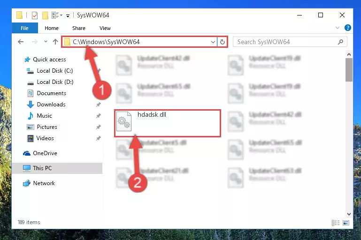361x240 pixels.
Task: Switch to the Home ribbon tab
Action: click(x=52, y=28)
